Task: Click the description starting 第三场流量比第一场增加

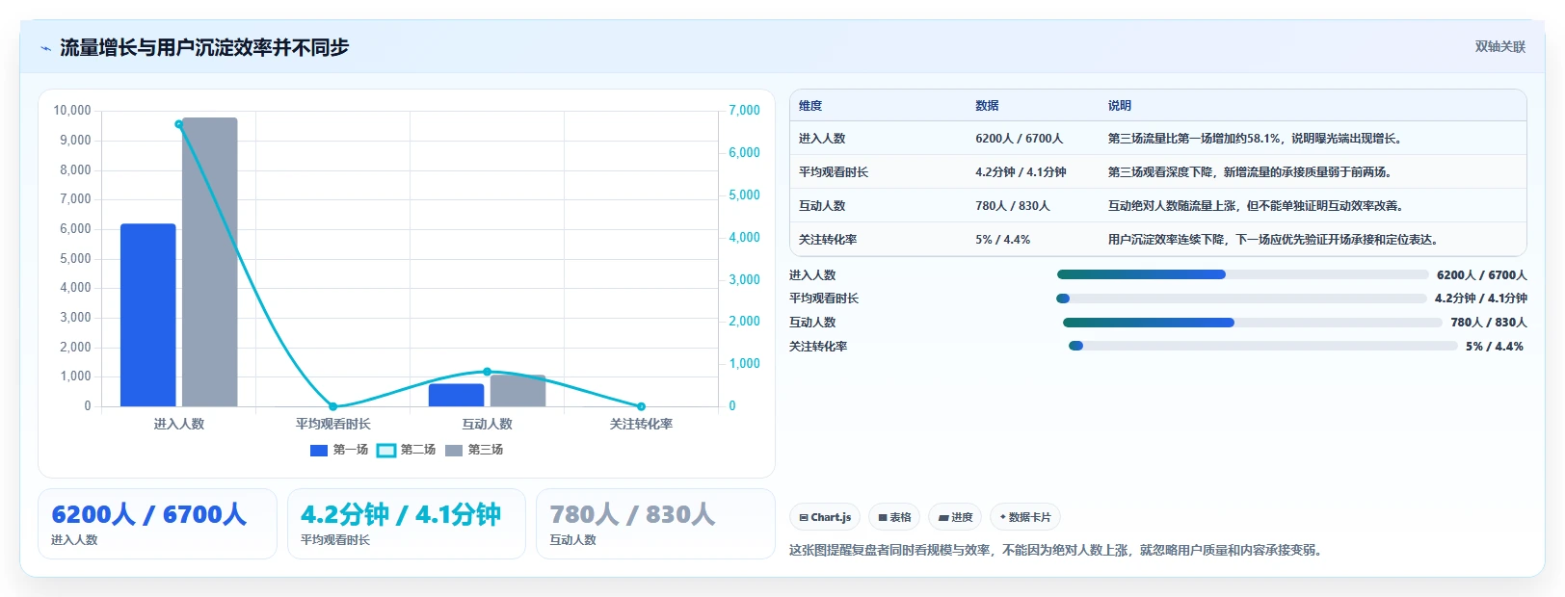Action: click(x=1257, y=139)
